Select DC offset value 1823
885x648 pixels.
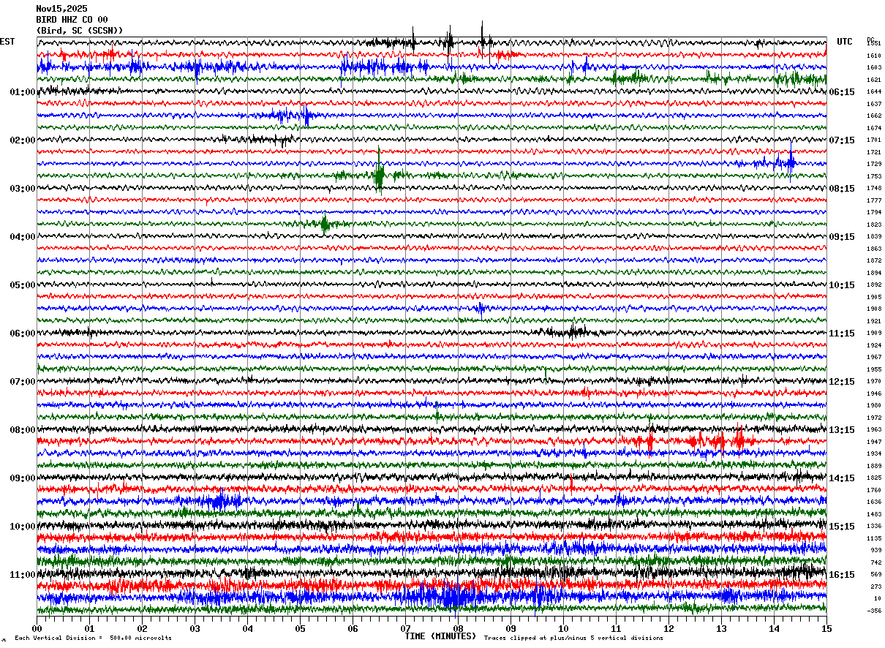(874, 225)
